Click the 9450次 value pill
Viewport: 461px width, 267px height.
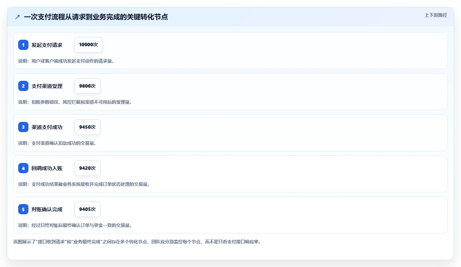click(87, 127)
